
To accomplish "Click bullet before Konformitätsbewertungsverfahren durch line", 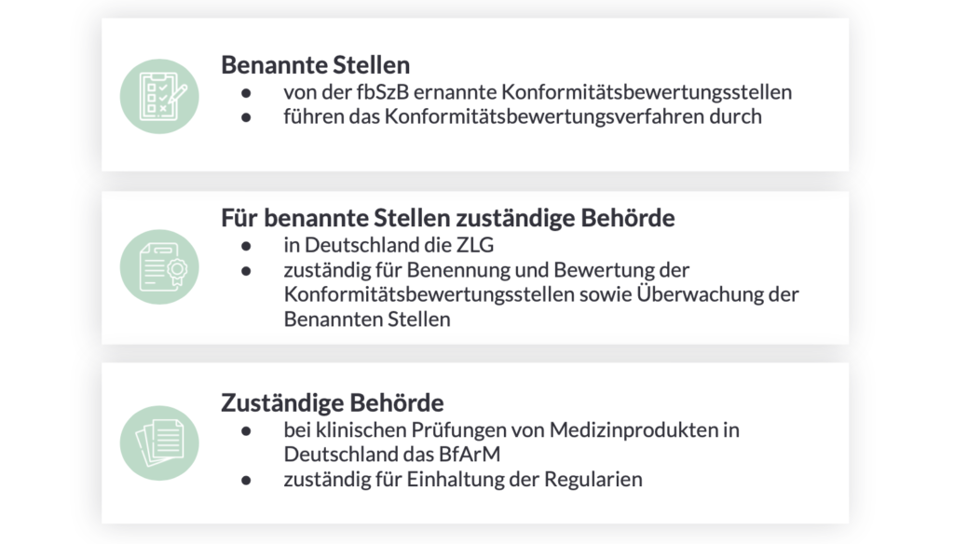I will 246,117.
